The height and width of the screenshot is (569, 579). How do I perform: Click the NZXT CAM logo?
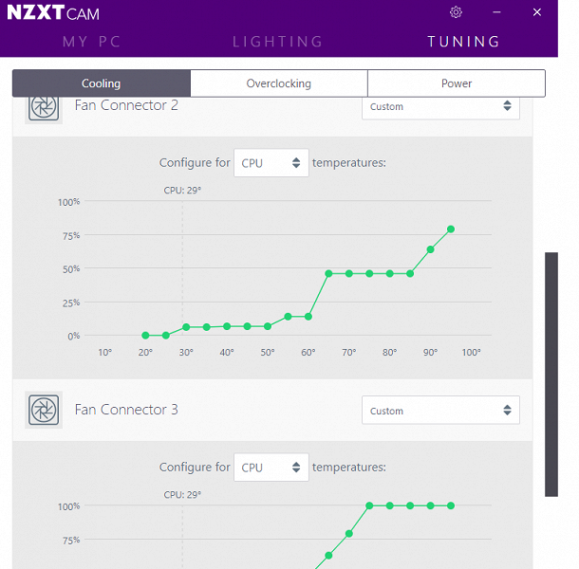point(53,13)
